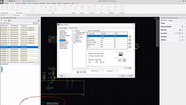Collapse Symbol section in Property Manager
The width and height of the screenshot is (186, 105).
pos(185,23)
